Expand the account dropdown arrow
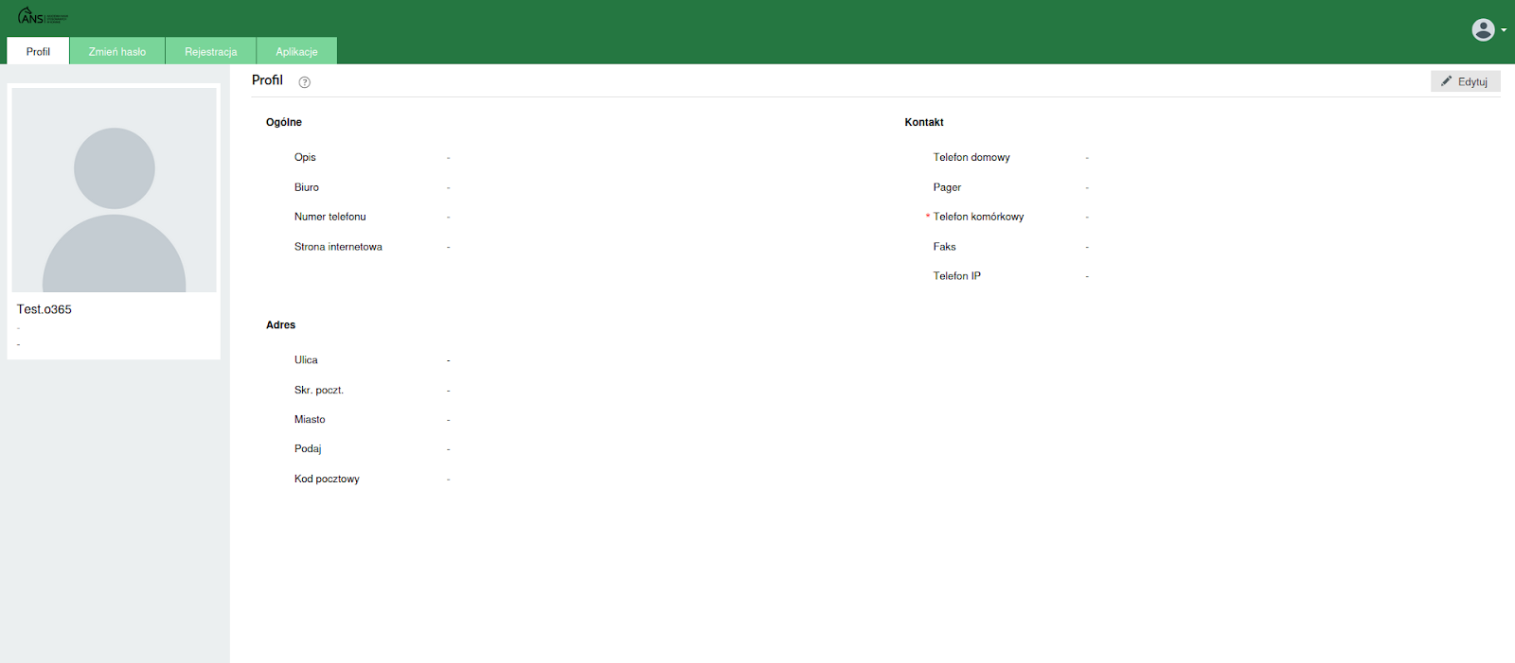 coord(1504,30)
